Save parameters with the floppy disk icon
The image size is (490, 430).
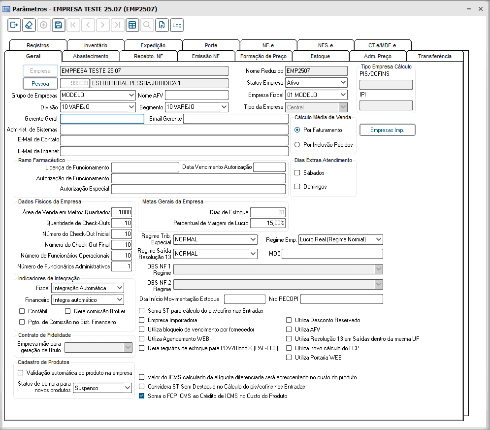(x=58, y=25)
